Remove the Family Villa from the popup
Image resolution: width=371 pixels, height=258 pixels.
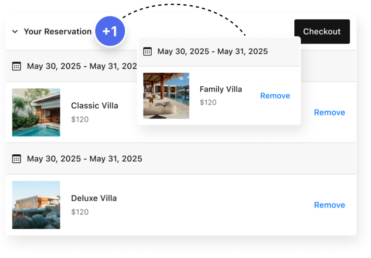click(x=275, y=96)
